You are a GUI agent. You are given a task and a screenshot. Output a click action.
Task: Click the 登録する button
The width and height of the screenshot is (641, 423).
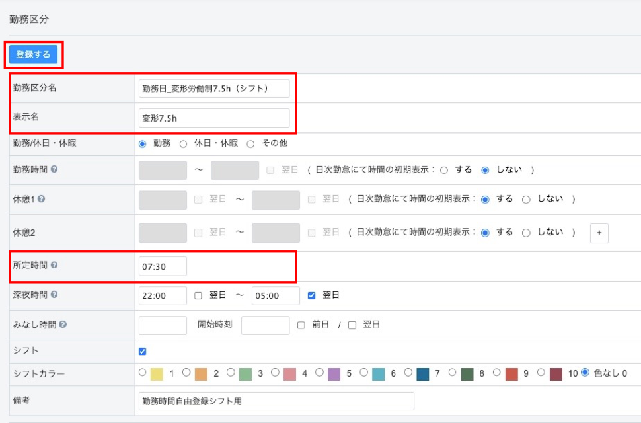click(33, 54)
